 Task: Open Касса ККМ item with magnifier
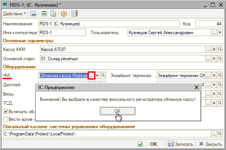[x=220, y=49]
